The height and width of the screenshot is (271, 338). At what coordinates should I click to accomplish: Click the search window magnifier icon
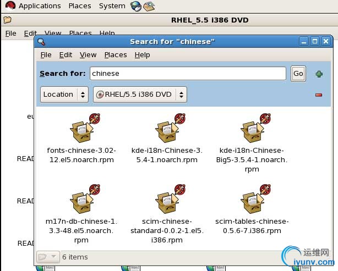pyautogui.click(x=41, y=42)
